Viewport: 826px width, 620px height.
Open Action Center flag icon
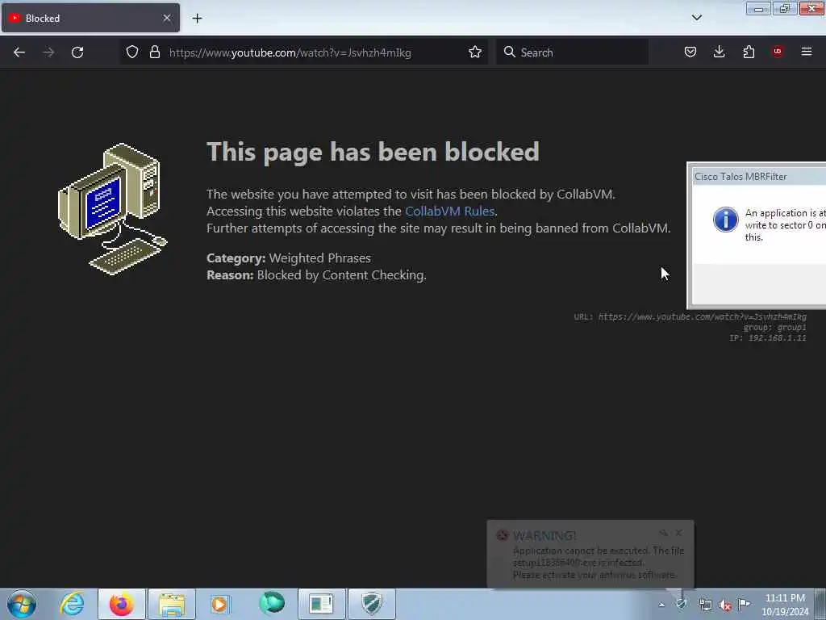pos(744,604)
